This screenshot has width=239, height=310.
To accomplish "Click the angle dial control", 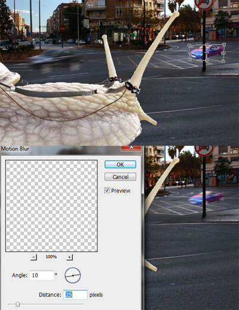I will (73, 275).
